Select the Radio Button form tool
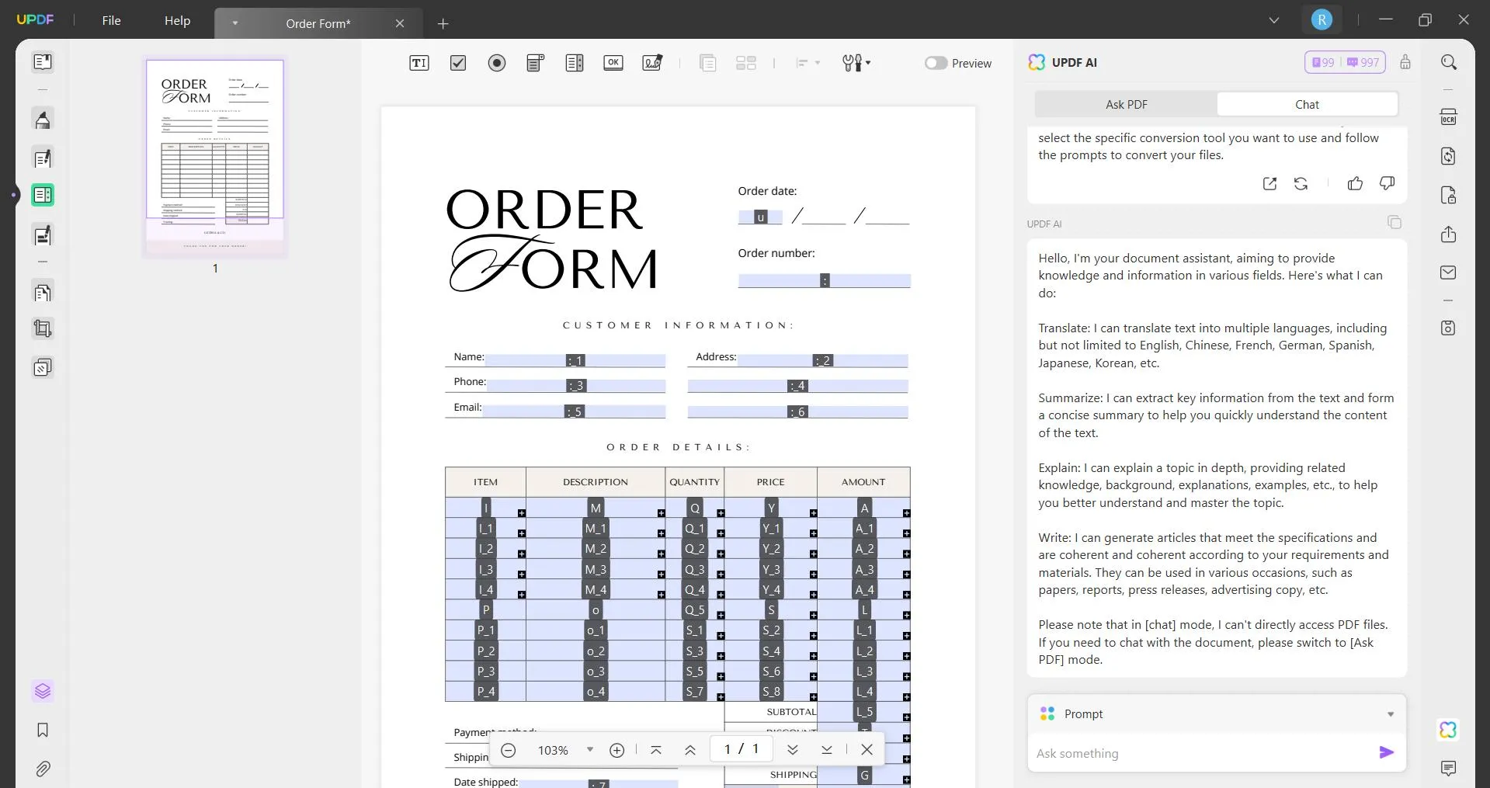 497,63
